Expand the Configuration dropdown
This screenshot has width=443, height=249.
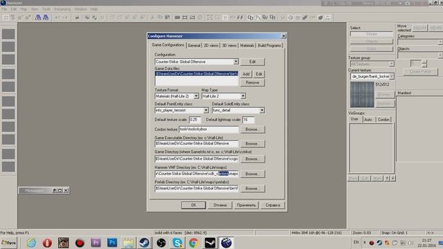(235, 62)
